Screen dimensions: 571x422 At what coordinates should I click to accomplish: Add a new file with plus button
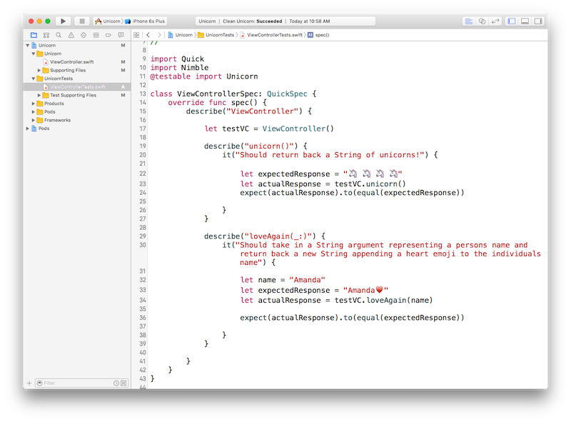click(29, 383)
